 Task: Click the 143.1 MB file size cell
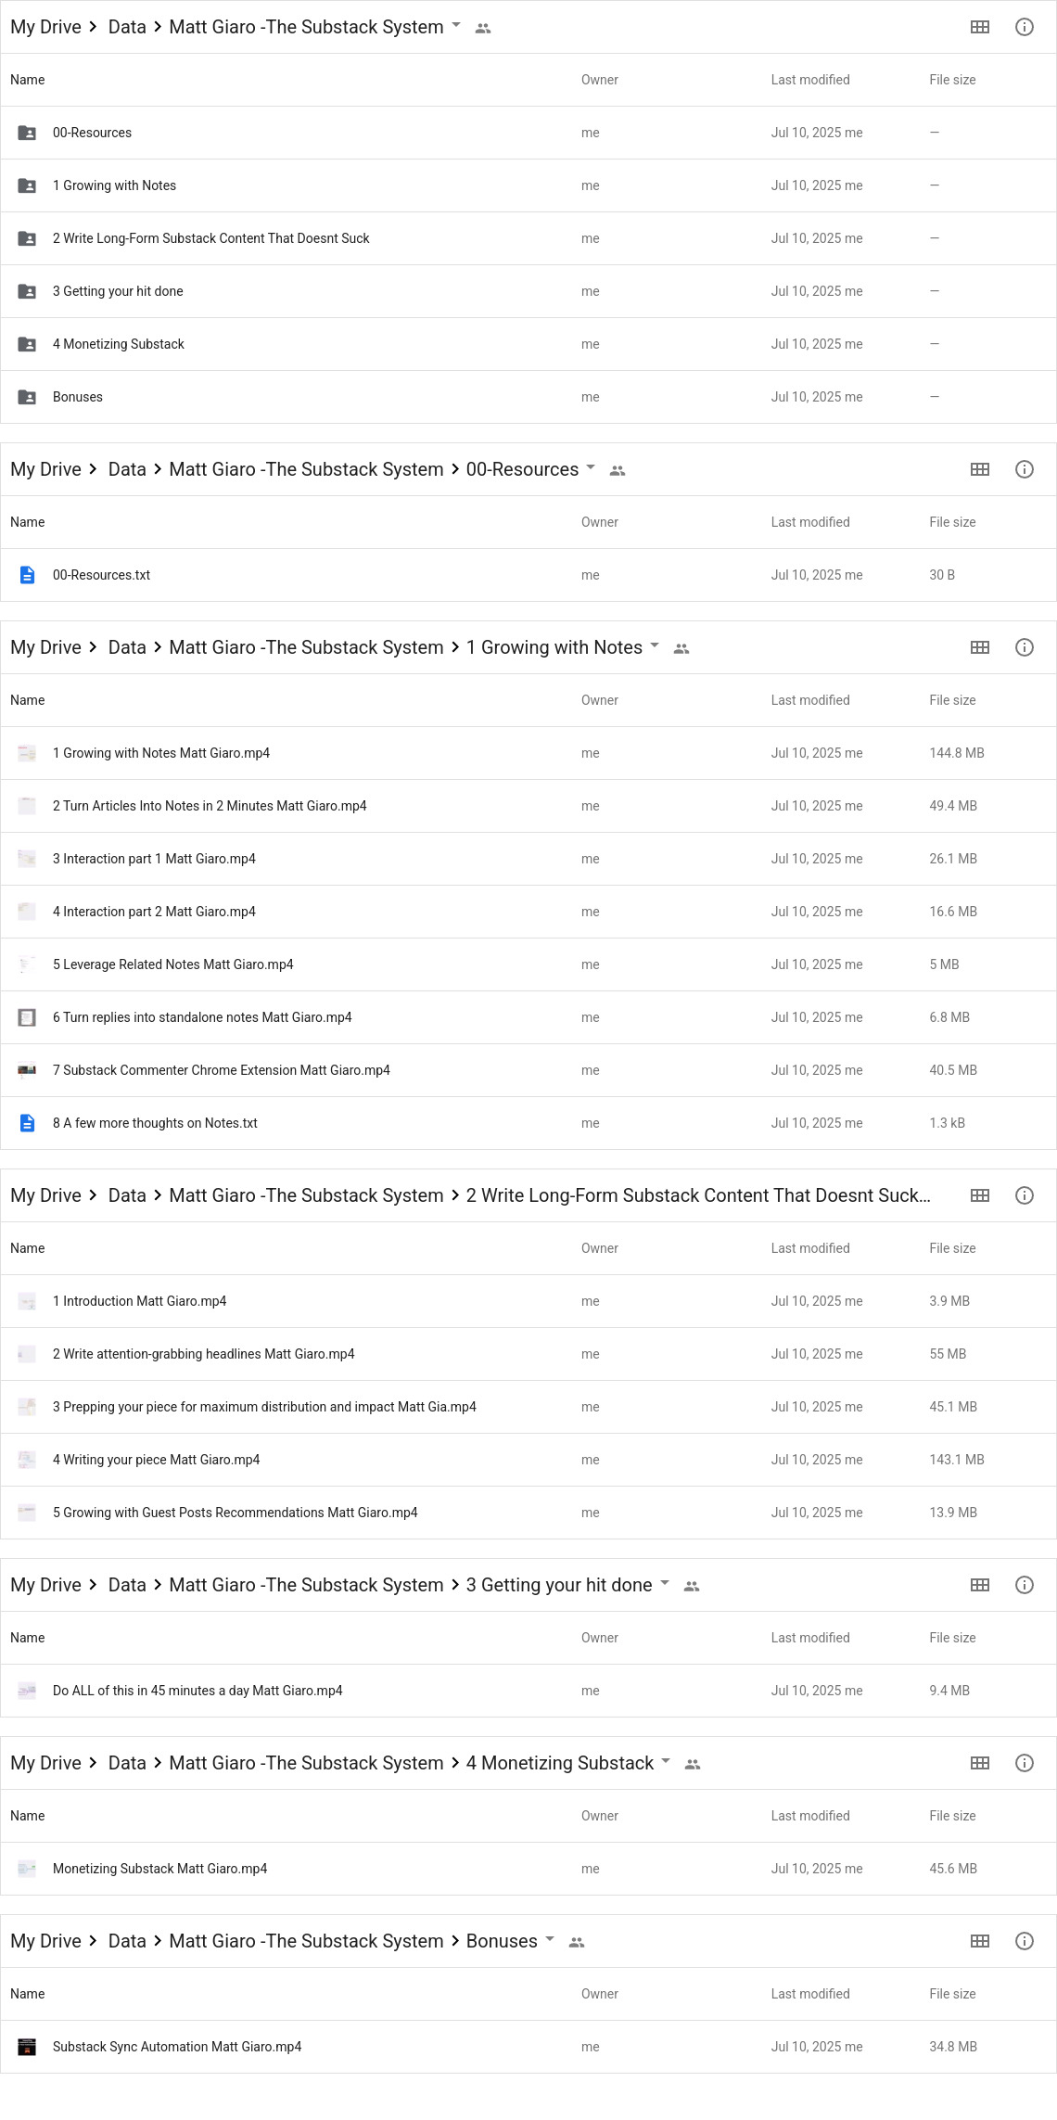coord(957,1460)
